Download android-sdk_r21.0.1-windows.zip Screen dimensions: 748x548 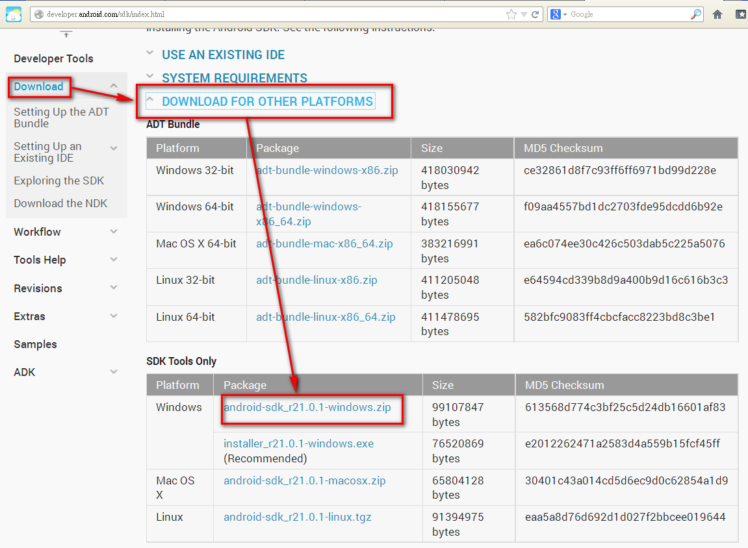307,407
